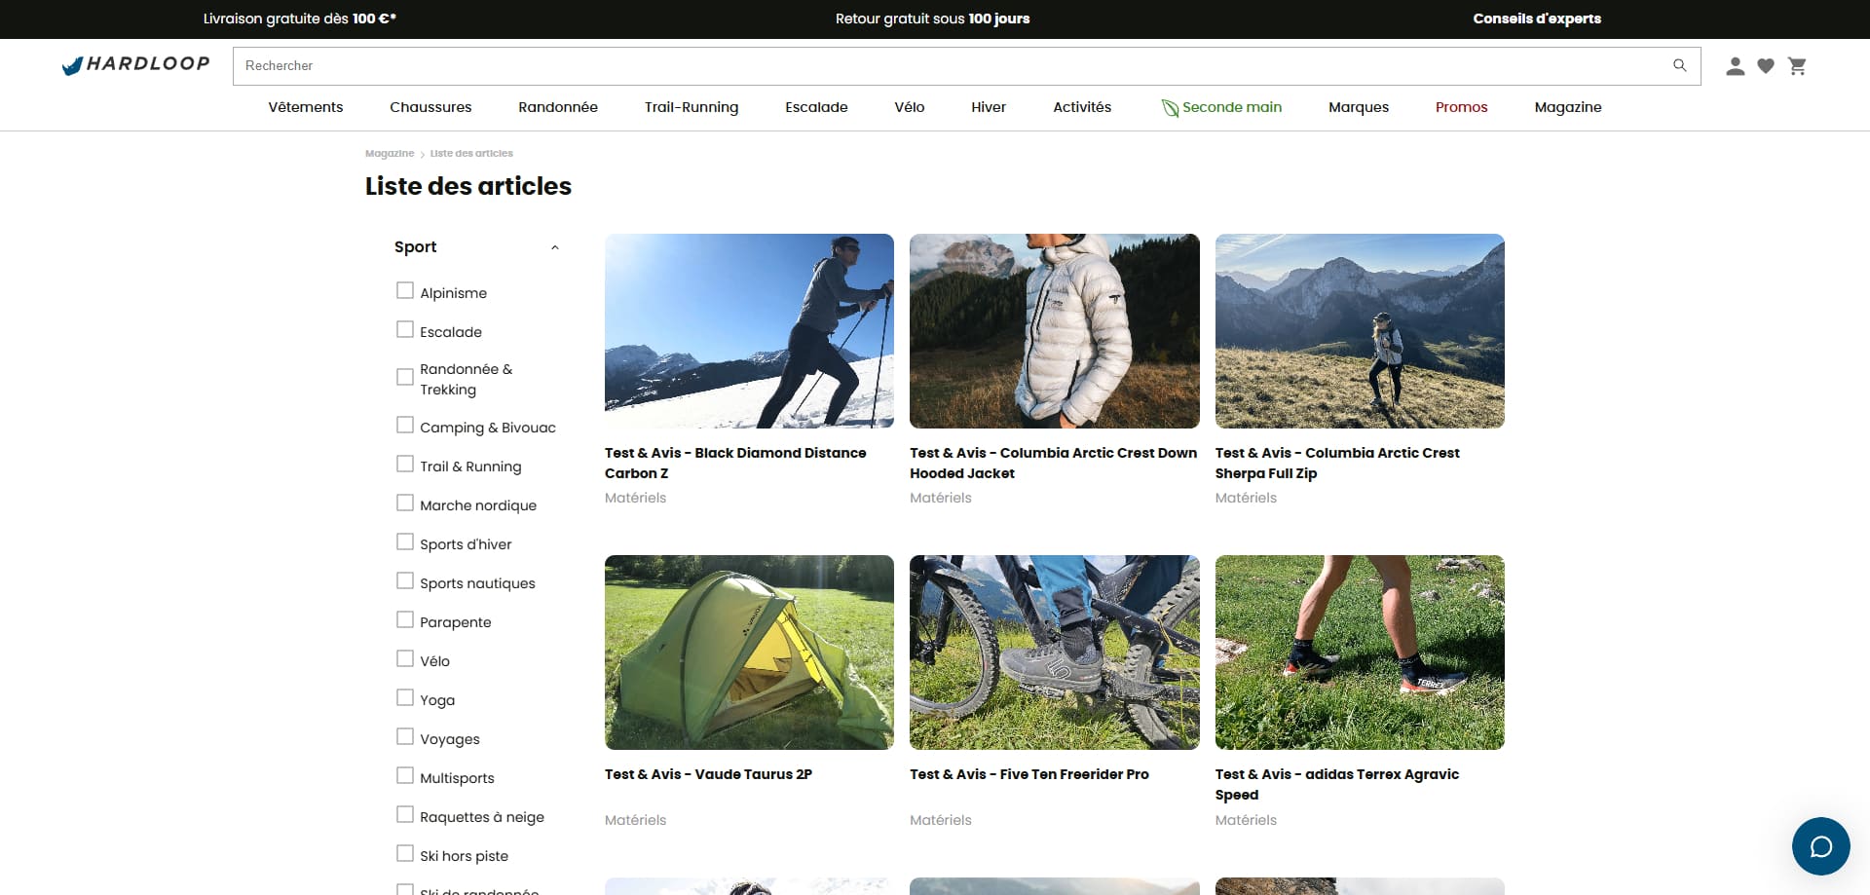Click the white down jacket thumbnail
The width and height of the screenshot is (1870, 895).
[x=1055, y=331]
